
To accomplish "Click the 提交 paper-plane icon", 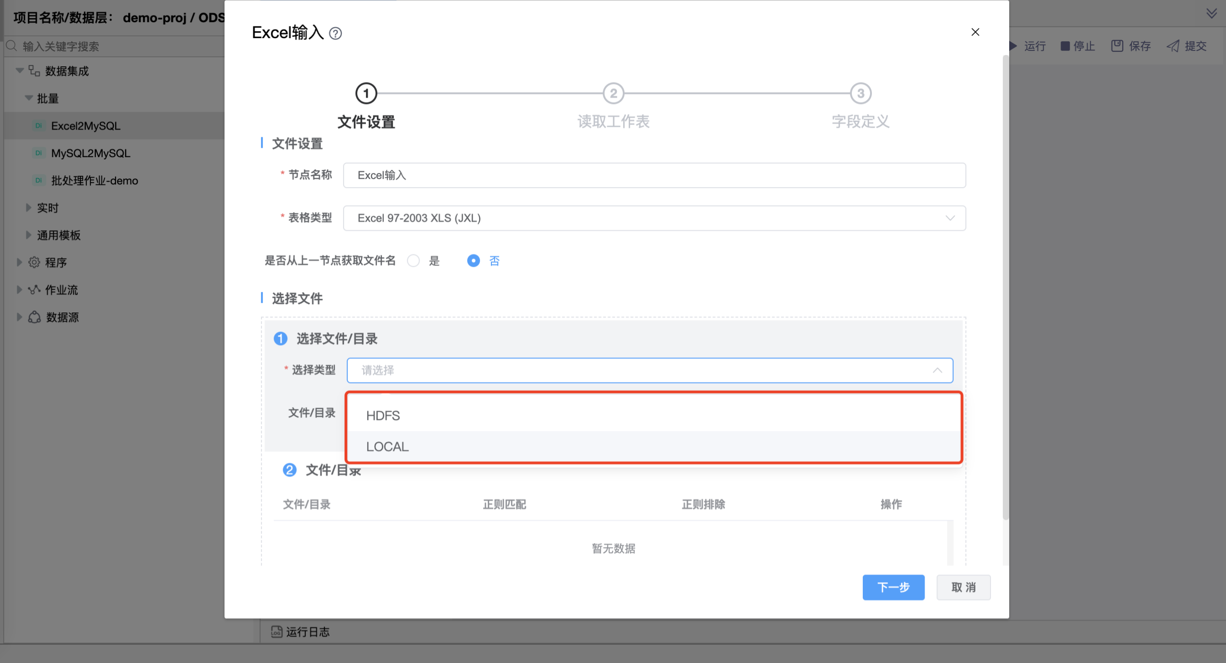I will click(1172, 46).
